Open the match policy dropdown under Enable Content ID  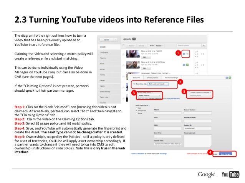(200, 95)
